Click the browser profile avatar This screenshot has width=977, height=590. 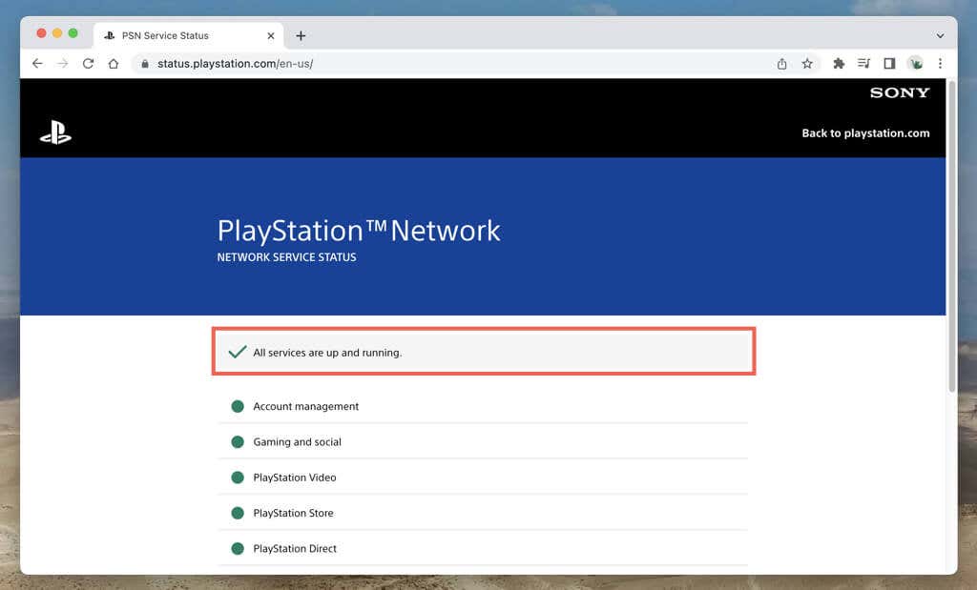point(915,63)
